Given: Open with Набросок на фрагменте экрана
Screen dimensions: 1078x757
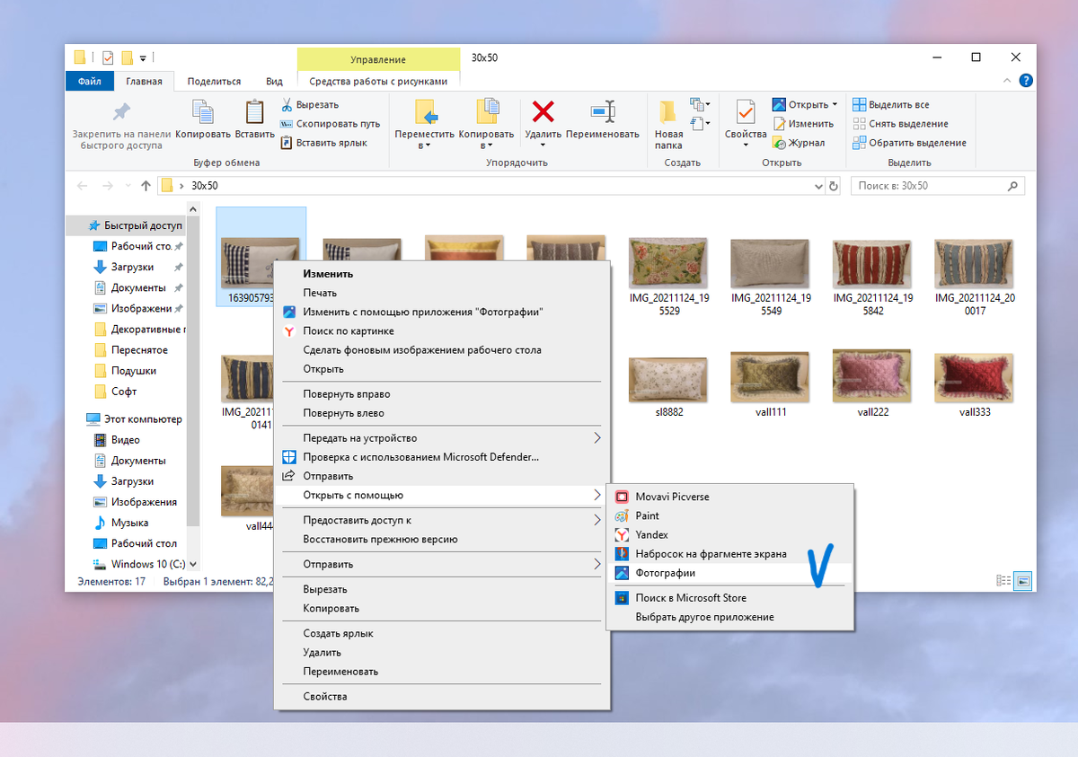Looking at the screenshot, I should click(x=730, y=554).
